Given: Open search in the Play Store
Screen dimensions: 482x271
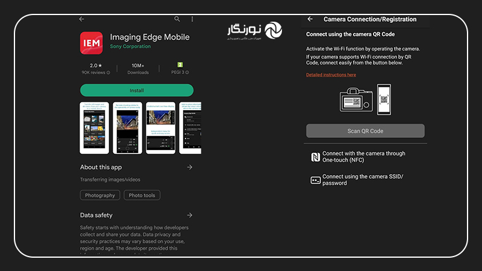Looking at the screenshot, I should point(177,19).
